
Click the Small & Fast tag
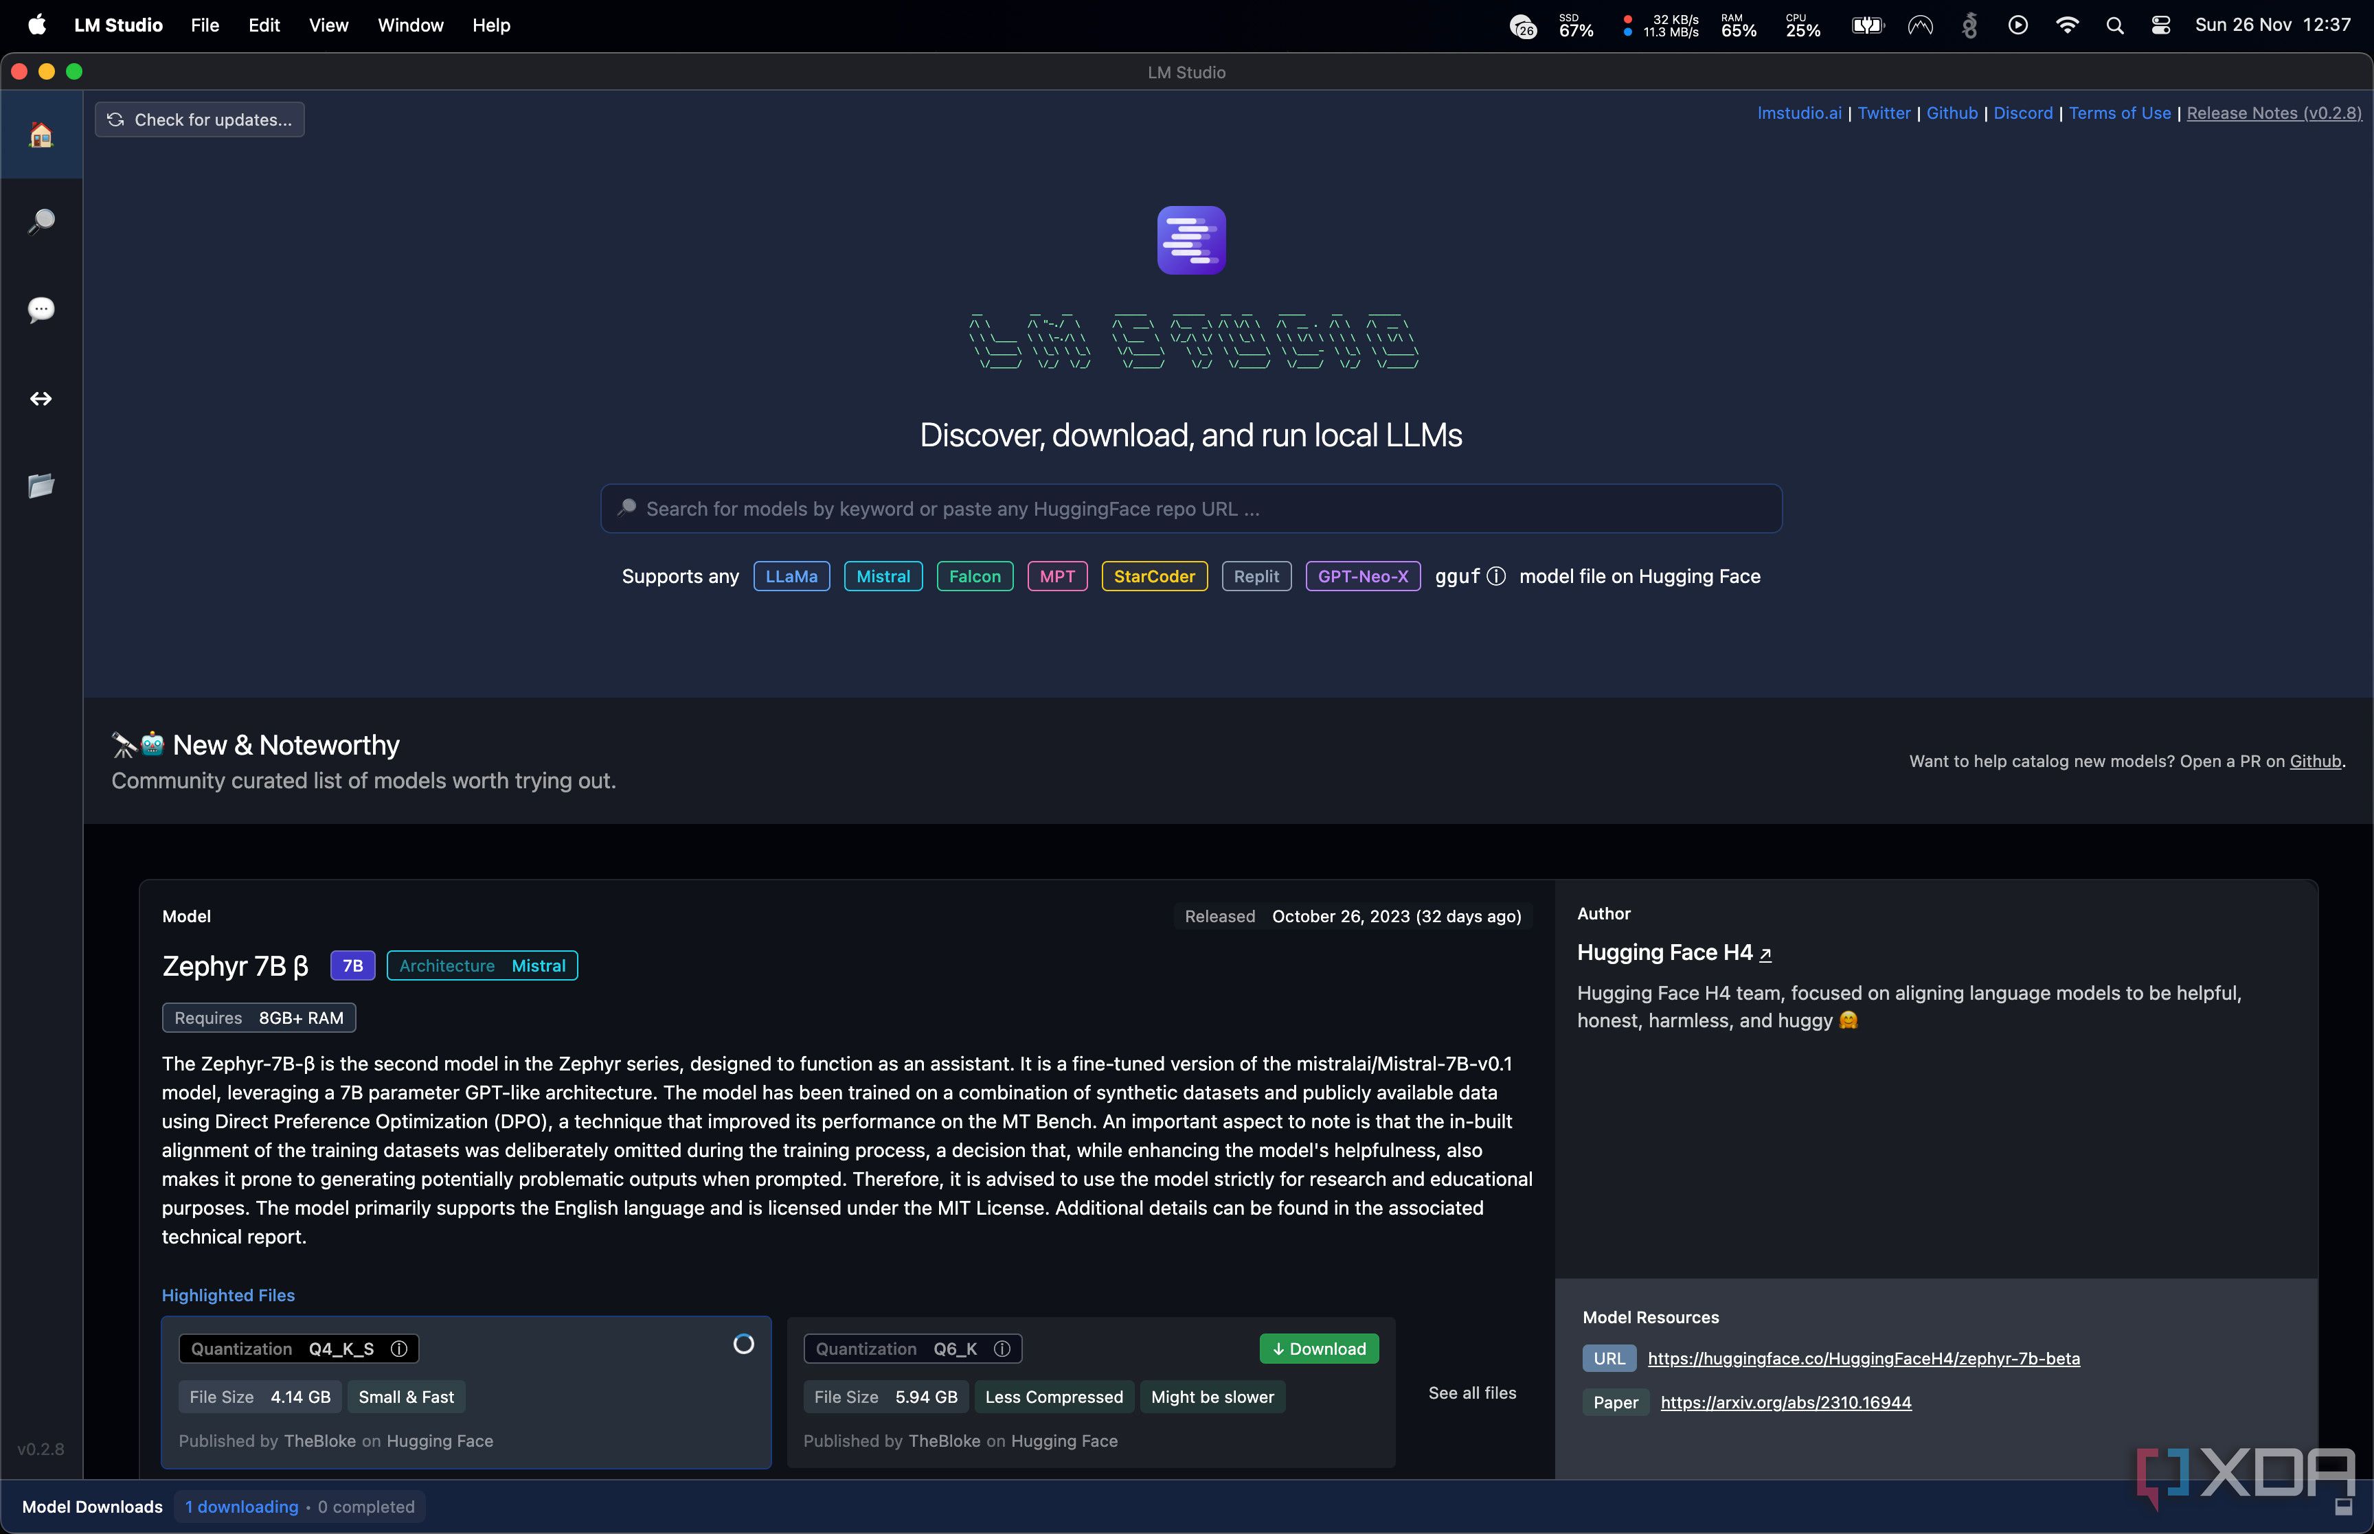pos(407,1397)
